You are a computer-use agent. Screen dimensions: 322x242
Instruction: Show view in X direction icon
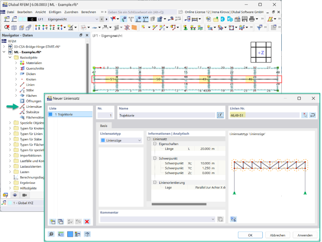tap(38, 27)
